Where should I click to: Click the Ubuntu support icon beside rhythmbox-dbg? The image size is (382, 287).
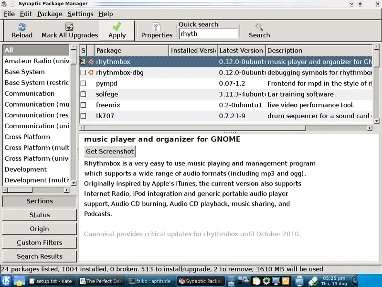[x=91, y=73]
